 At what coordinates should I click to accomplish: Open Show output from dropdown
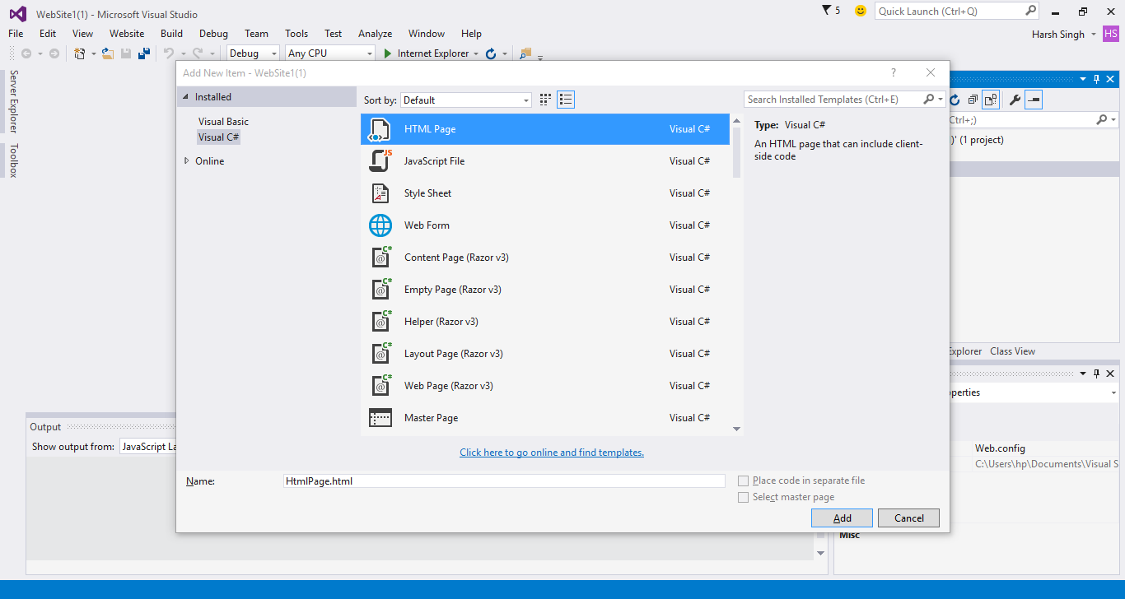[148, 447]
